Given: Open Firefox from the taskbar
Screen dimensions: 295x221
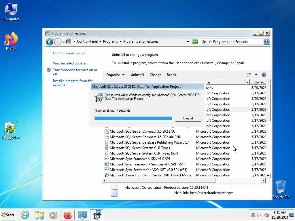Looking at the screenshot, I should tap(68, 215).
